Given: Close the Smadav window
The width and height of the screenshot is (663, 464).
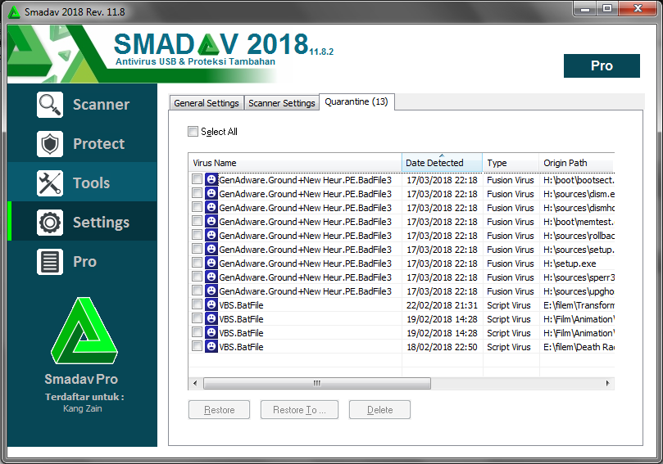Looking at the screenshot, I should tap(638, 9).
